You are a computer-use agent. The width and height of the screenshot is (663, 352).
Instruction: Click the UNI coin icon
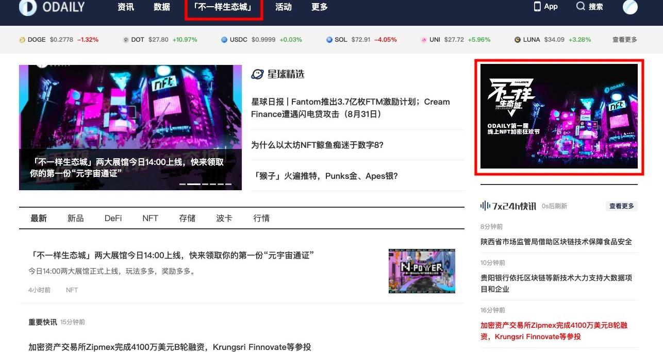pos(424,40)
